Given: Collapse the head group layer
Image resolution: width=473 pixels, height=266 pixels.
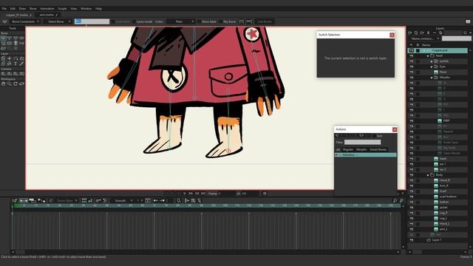Looking at the screenshot, I should (x=428, y=56).
